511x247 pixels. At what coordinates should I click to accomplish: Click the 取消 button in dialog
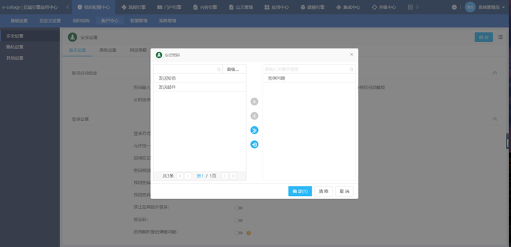tap(344, 191)
